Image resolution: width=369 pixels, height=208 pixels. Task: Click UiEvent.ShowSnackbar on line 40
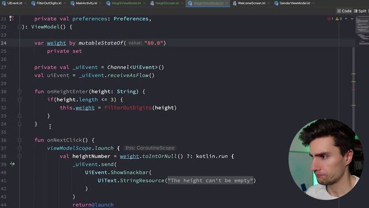(116, 172)
